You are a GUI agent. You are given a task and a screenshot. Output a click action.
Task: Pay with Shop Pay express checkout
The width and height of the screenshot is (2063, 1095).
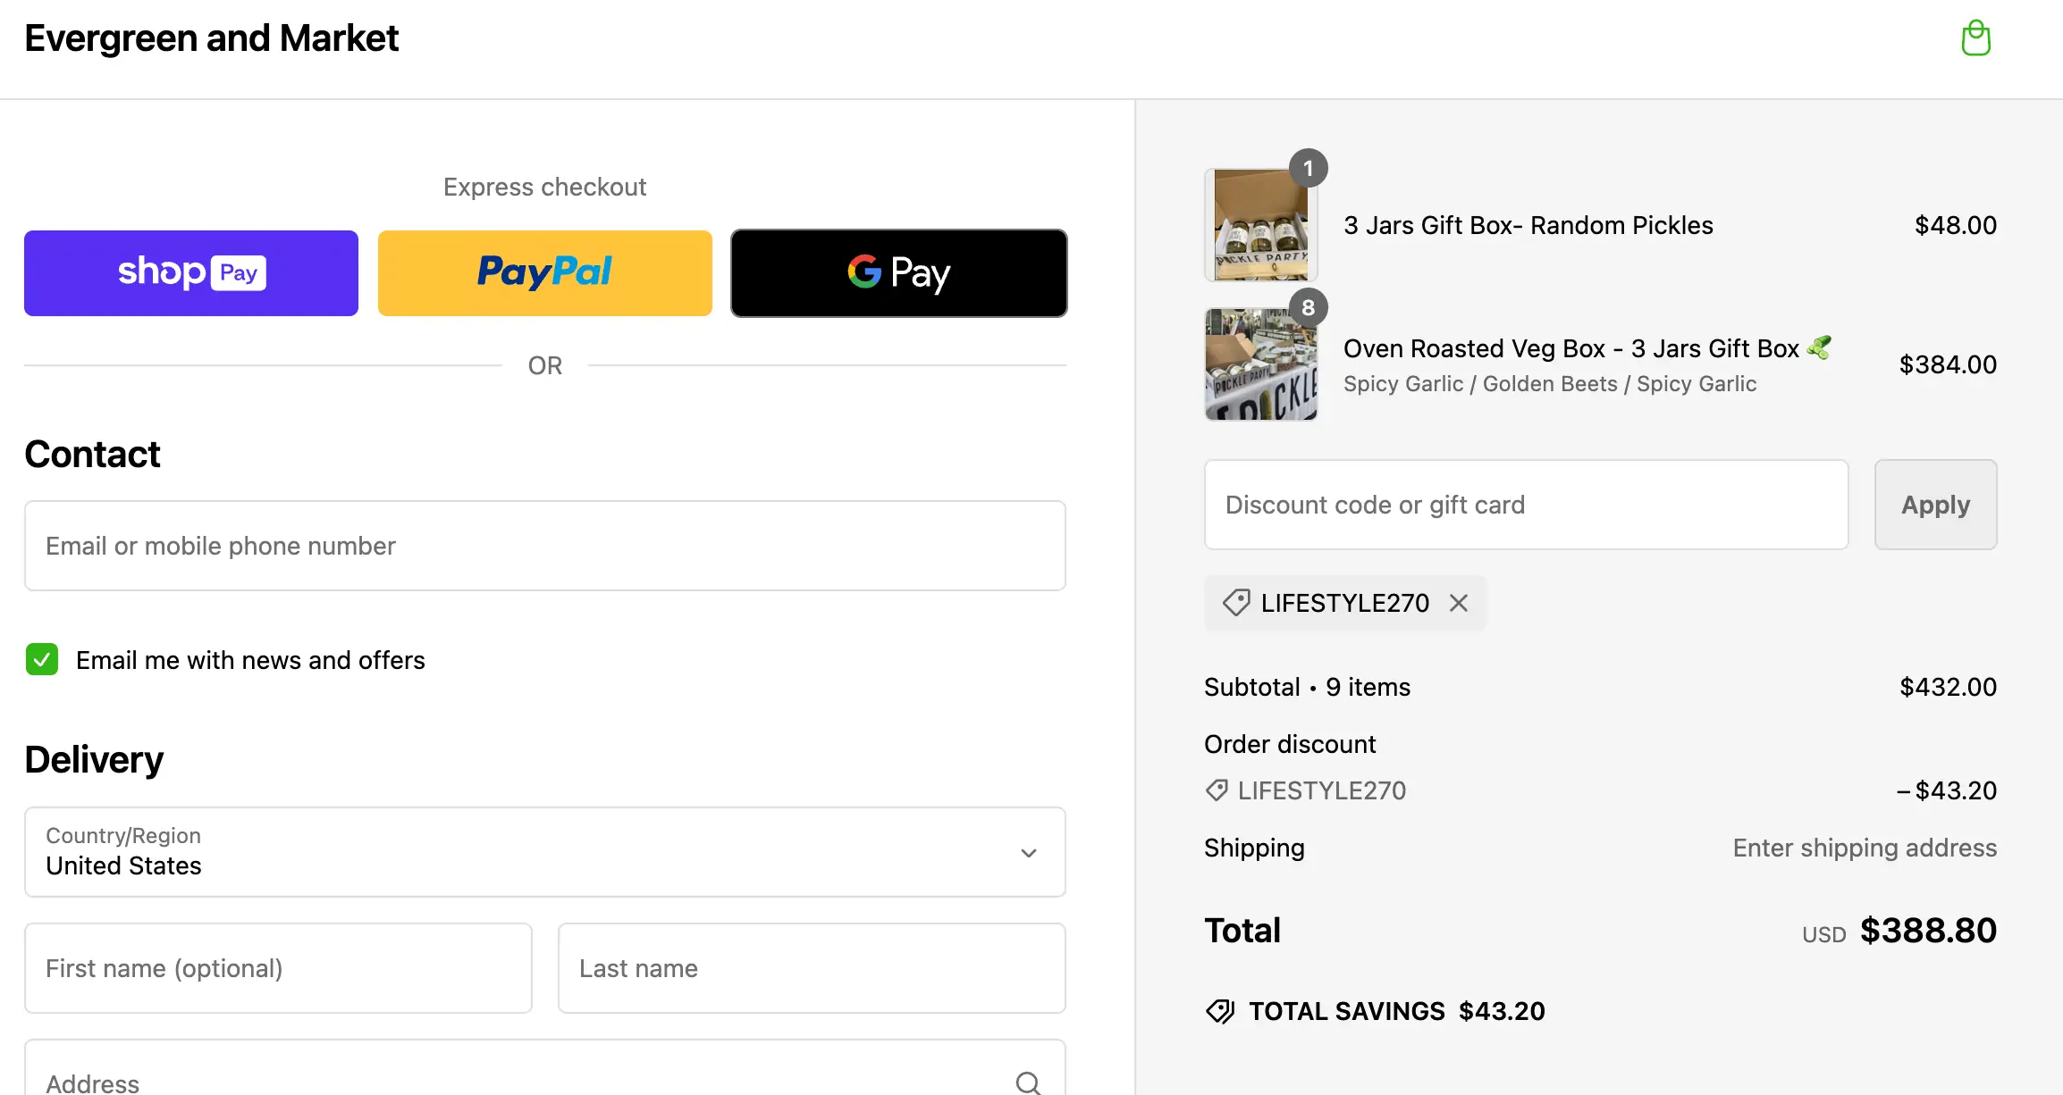(191, 273)
